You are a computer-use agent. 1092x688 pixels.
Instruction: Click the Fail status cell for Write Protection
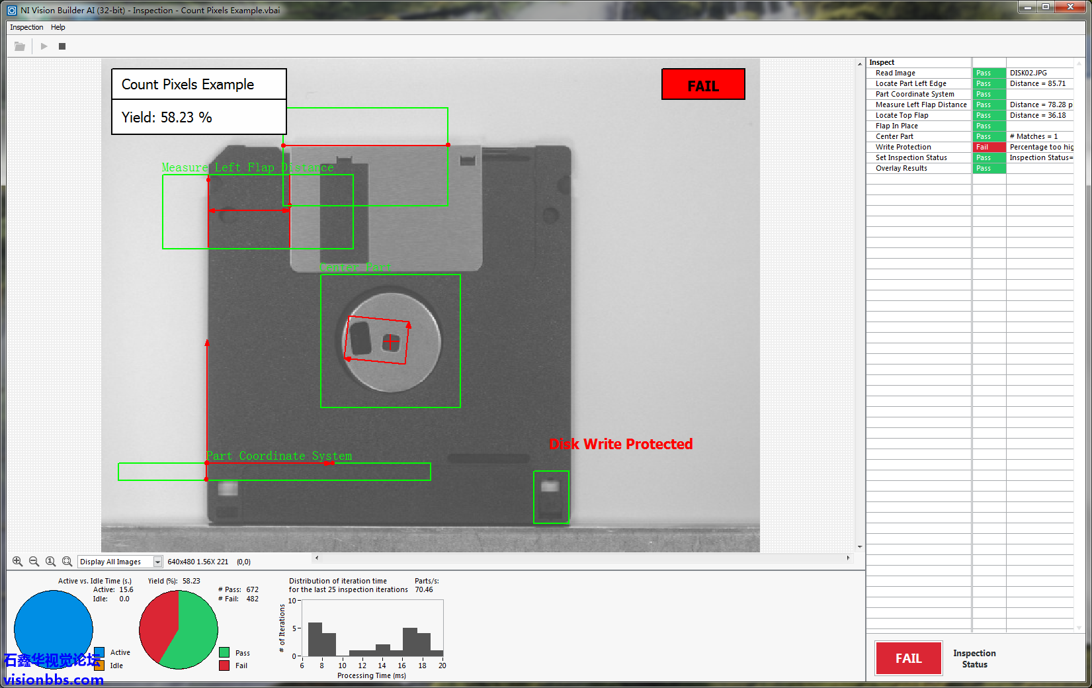988,147
